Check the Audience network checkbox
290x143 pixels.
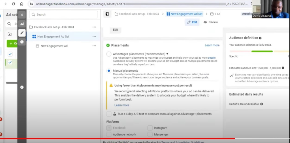(109, 135)
